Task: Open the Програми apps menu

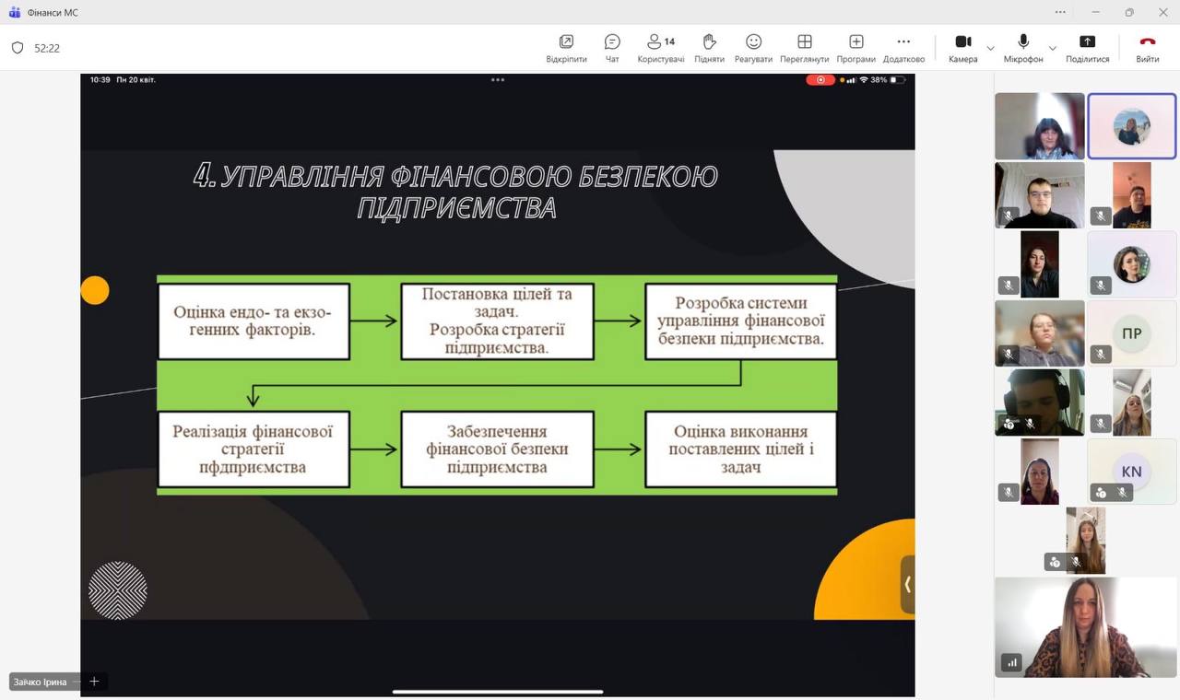Action: click(x=855, y=47)
